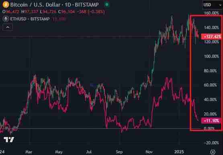This screenshot has width=223, height=155.
Task: Click the −368 (−0.38%) change value
Action: pyautogui.click(x=91, y=12)
